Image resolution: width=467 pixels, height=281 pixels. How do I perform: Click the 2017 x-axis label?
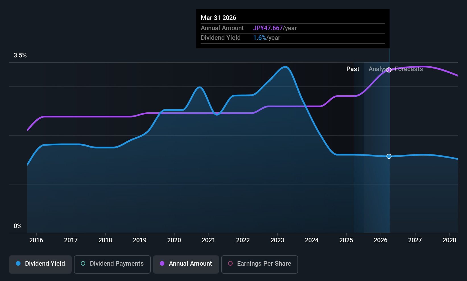[x=71, y=240]
